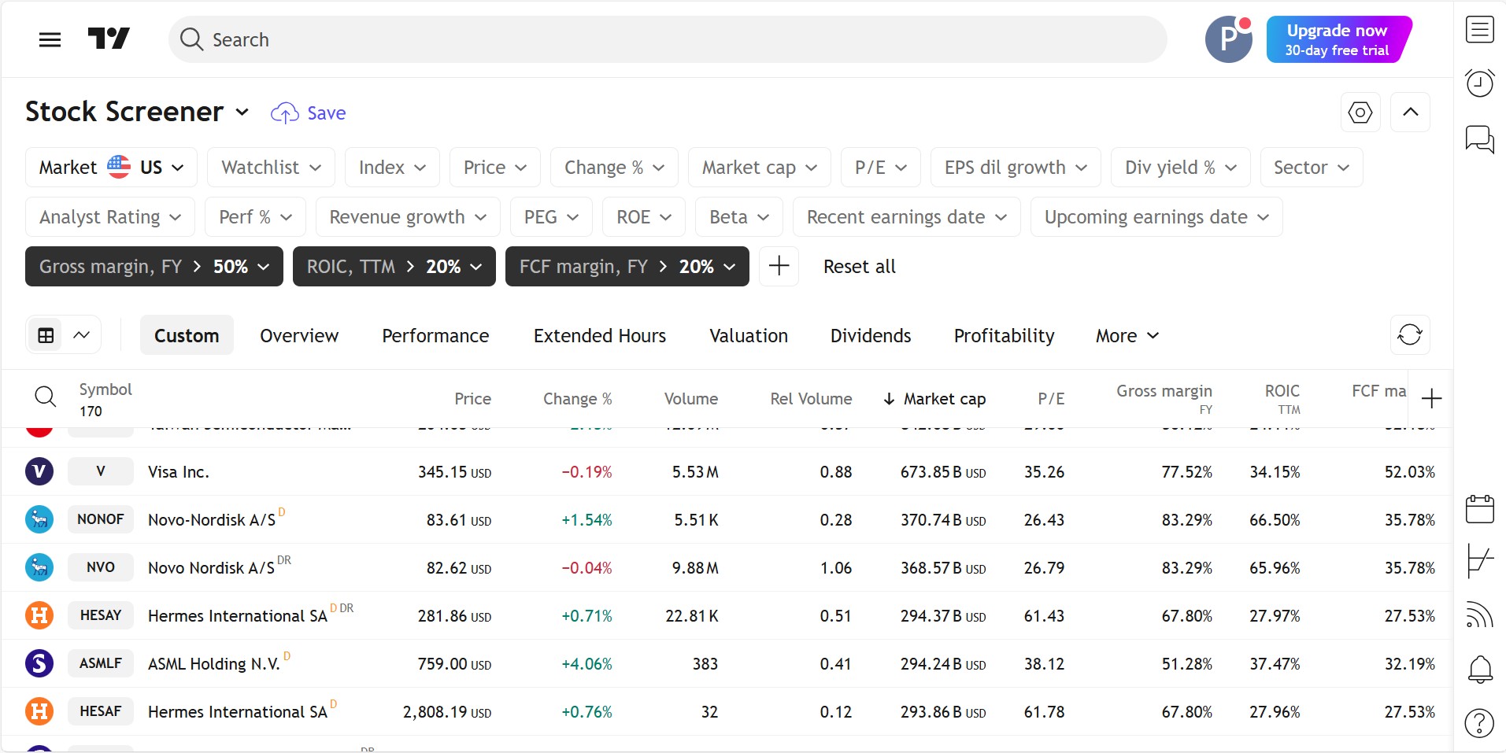Image resolution: width=1506 pixels, height=753 pixels.
Task: Open the EPS dil growth filter dropdown
Action: (x=1016, y=167)
